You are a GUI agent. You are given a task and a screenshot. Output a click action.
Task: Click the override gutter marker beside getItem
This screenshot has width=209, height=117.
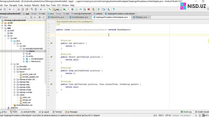click(51, 57)
